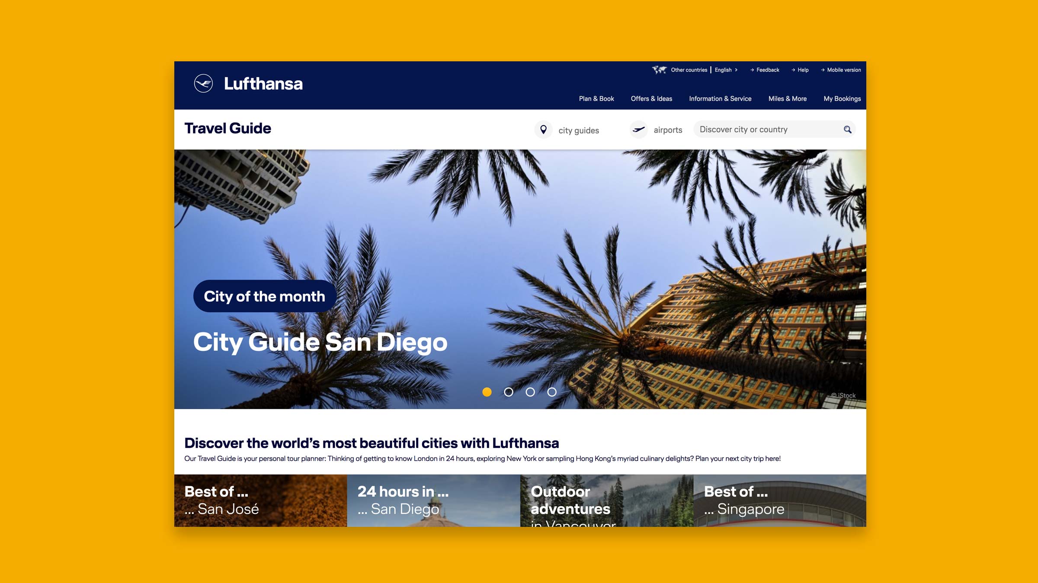1038x583 pixels.
Task: Click the airports airplane icon
Action: point(638,130)
